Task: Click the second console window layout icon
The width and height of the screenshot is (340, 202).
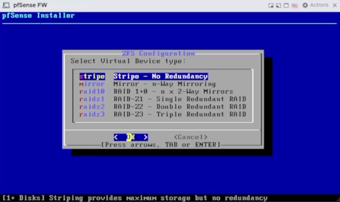Action: [x=279, y=5]
